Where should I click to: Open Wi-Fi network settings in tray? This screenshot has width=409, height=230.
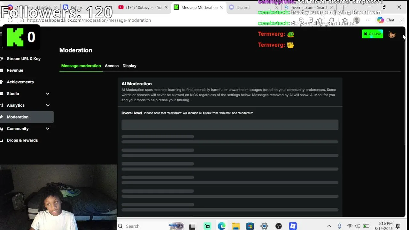coord(350,226)
